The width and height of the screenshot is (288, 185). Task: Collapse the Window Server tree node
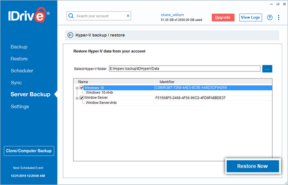pyautogui.click(x=77, y=98)
